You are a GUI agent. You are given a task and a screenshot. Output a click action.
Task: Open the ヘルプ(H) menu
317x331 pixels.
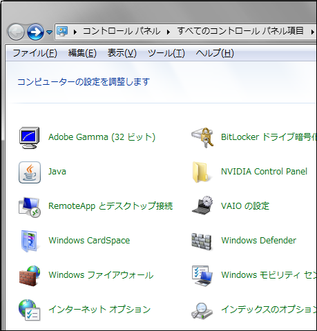pyautogui.click(x=215, y=53)
